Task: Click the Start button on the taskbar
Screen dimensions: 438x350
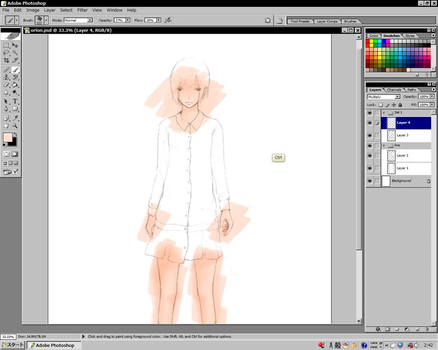Action: pos(13,345)
